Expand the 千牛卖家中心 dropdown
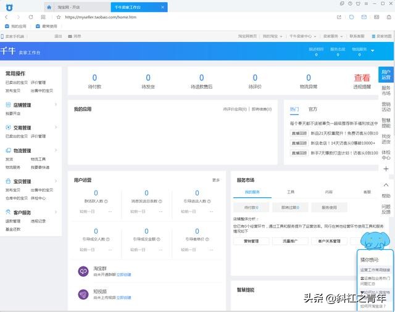The height and width of the screenshot is (312, 395). (x=315, y=36)
